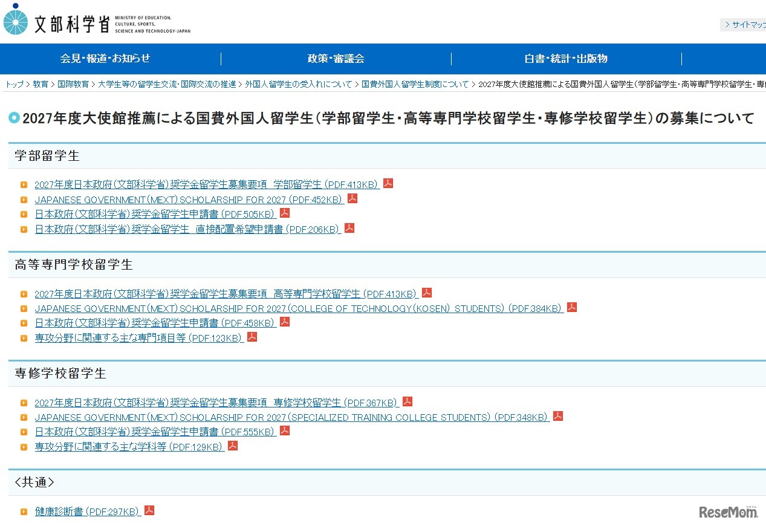Open the 会見・報道・お知らせ menu

pyautogui.click(x=105, y=59)
